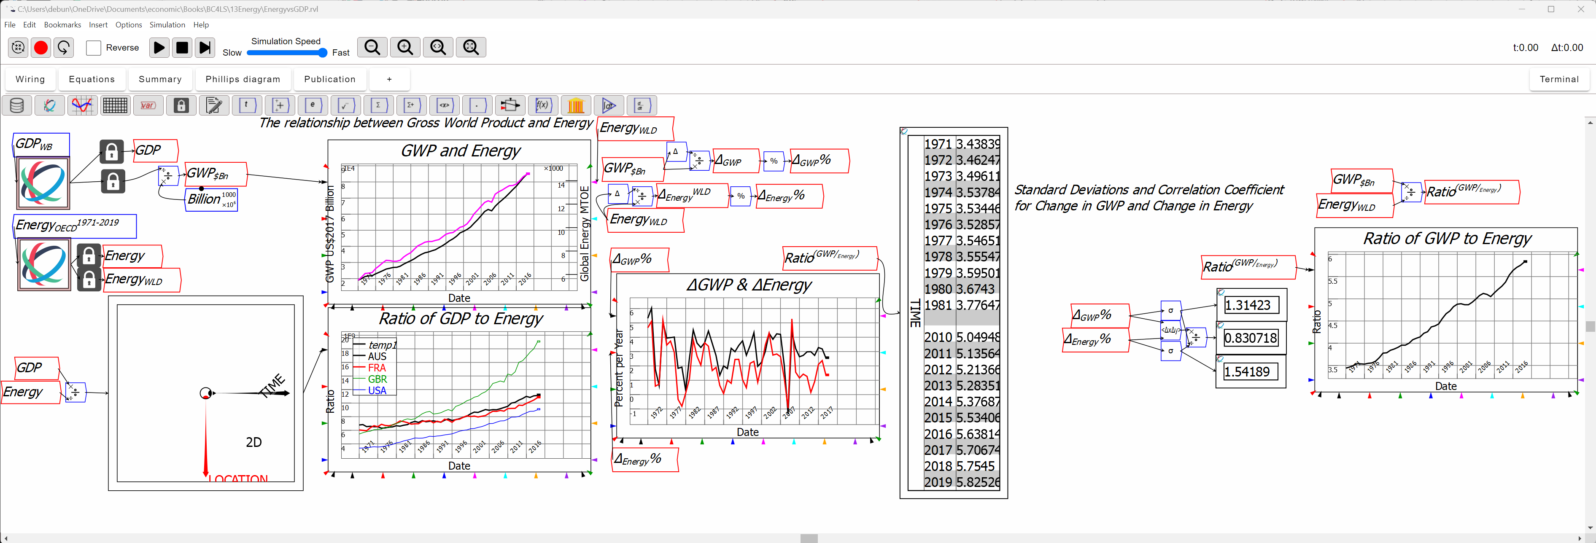1596x543 pixels.
Task: Open the Simulation menu
Action: pos(167,25)
